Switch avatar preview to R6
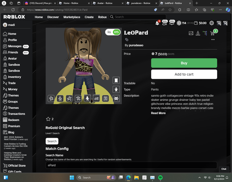This screenshot has height=182, width=232. (109, 32)
